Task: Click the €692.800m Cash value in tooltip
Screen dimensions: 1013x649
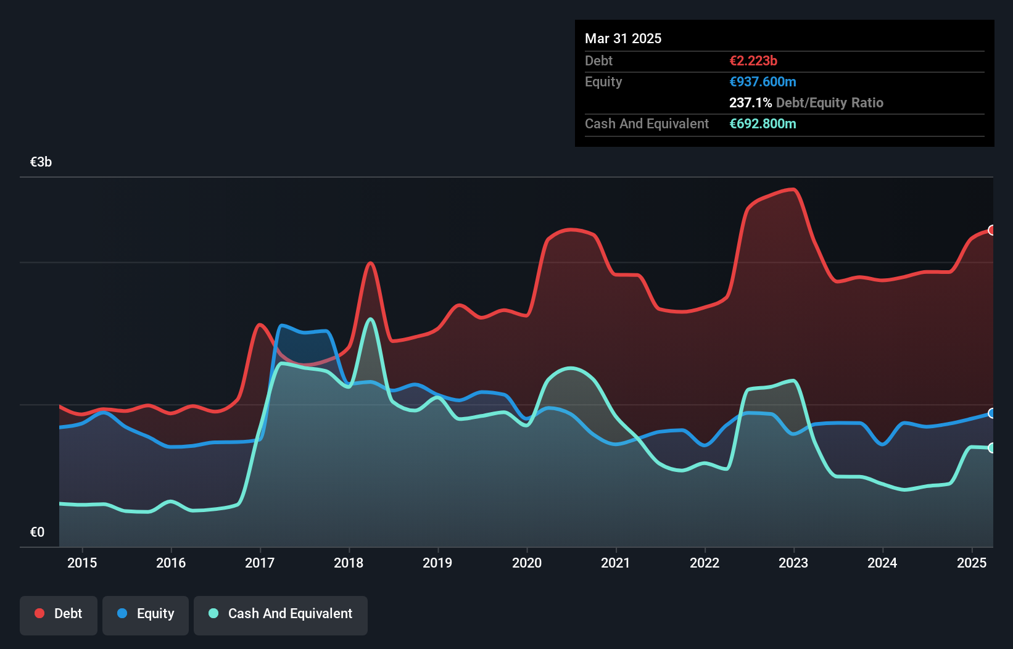Action: click(763, 123)
